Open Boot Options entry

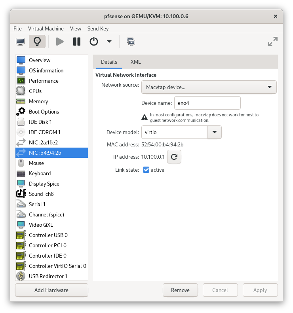52,112
